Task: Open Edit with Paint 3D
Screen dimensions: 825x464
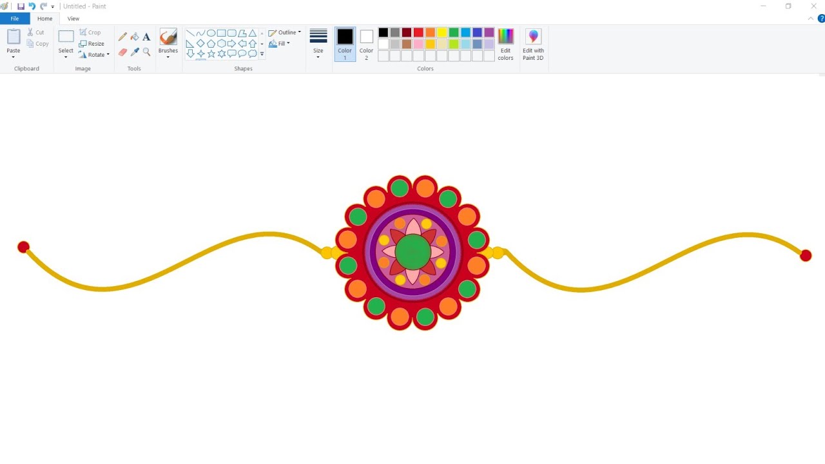Action: (x=533, y=45)
